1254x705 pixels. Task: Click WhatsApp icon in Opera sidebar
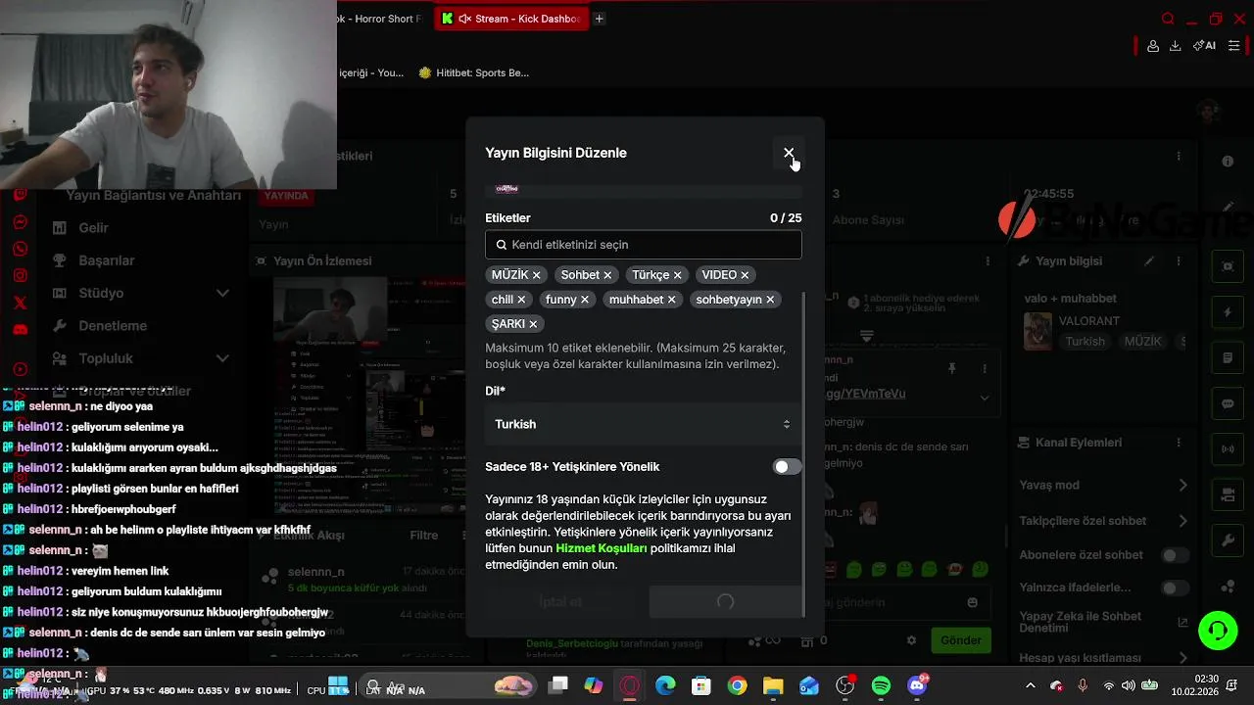click(x=20, y=250)
